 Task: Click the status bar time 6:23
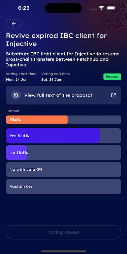[x=24, y=8]
